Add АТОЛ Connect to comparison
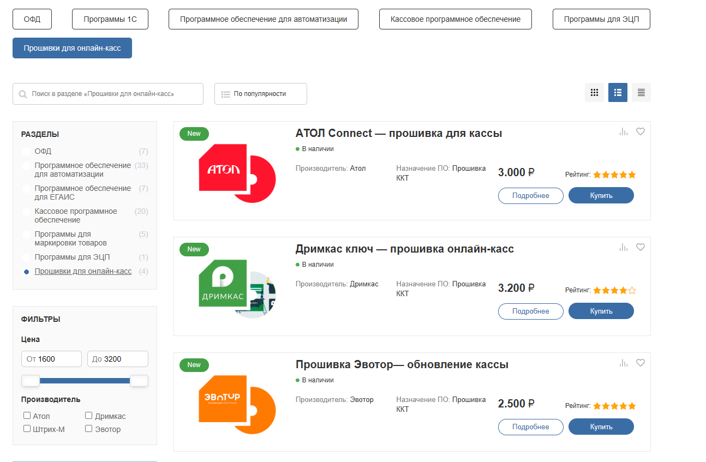 [x=624, y=131]
